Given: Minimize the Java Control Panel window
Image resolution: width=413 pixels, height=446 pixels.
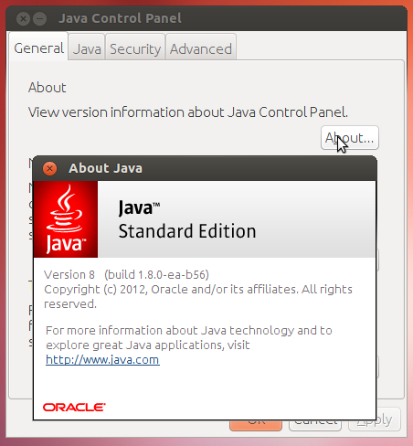Looking at the screenshot, I should click(39, 19).
